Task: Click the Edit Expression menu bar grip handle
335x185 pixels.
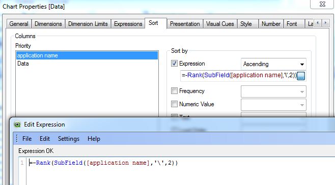Action: click(x=17, y=138)
